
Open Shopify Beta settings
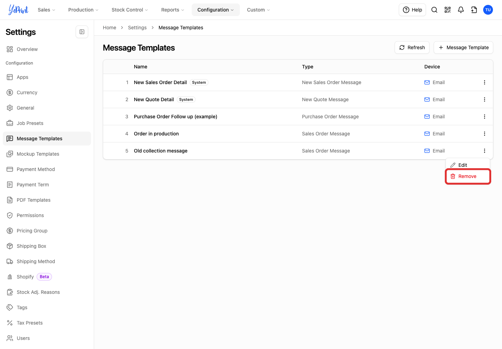47,277
